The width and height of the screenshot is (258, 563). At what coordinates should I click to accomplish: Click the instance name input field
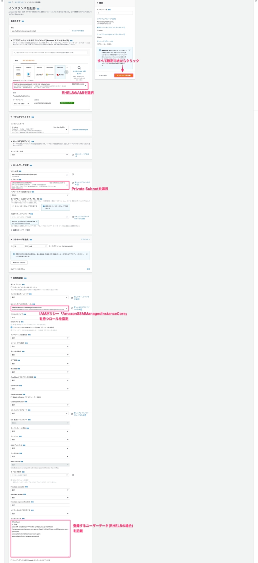point(40,30)
